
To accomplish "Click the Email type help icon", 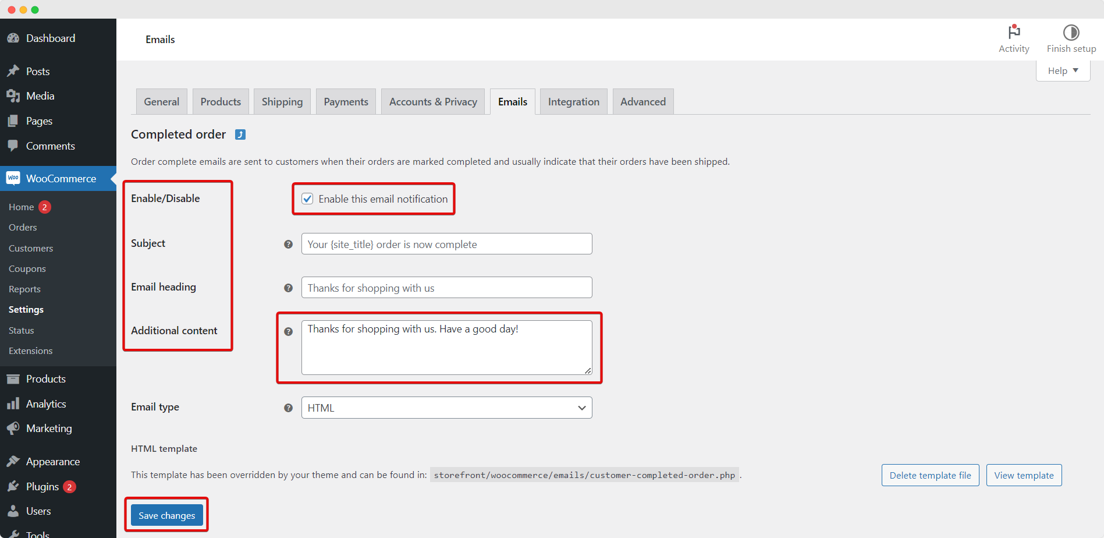I will click(288, 408).
